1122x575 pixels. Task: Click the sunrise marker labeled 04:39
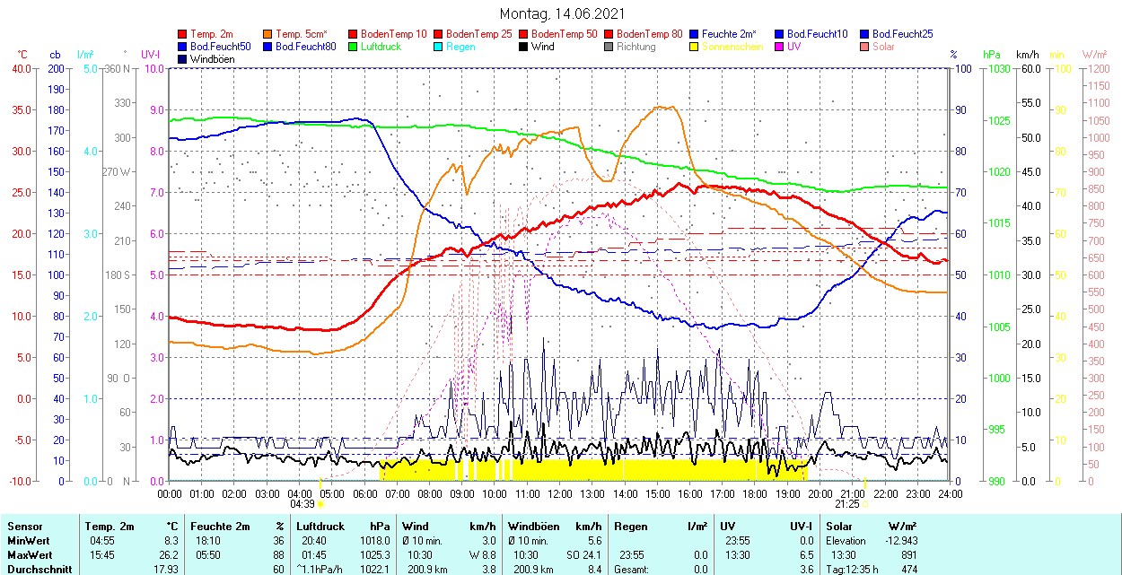[x=320, y=503]
